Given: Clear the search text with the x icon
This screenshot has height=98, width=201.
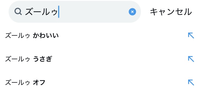Looking at the screenshot, I should pos(132,12).
